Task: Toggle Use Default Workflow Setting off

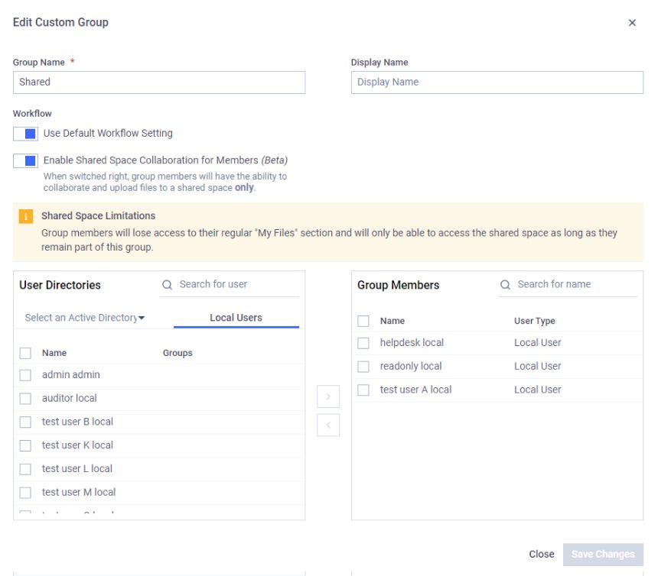Action: pyautogui.click(x=24, y=133)
